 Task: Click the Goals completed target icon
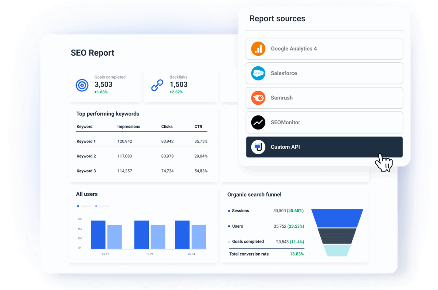[82, 85]
